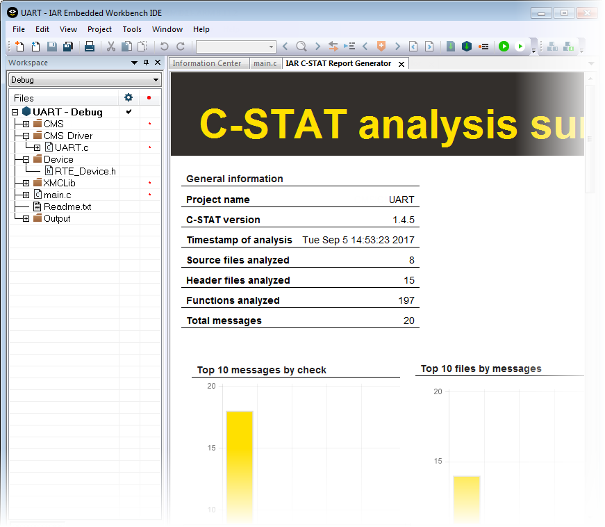Close the IAR C-STAT Report Generator tab
The image size is (605, 527).
[x=401, y=64]
